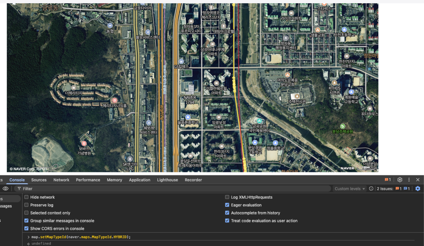Open the Sources tab

(39, 180)
